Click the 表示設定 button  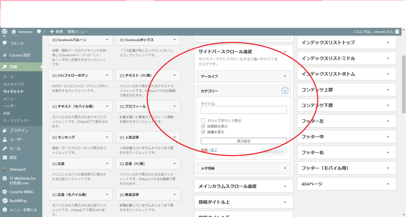[x=244, y=141]
